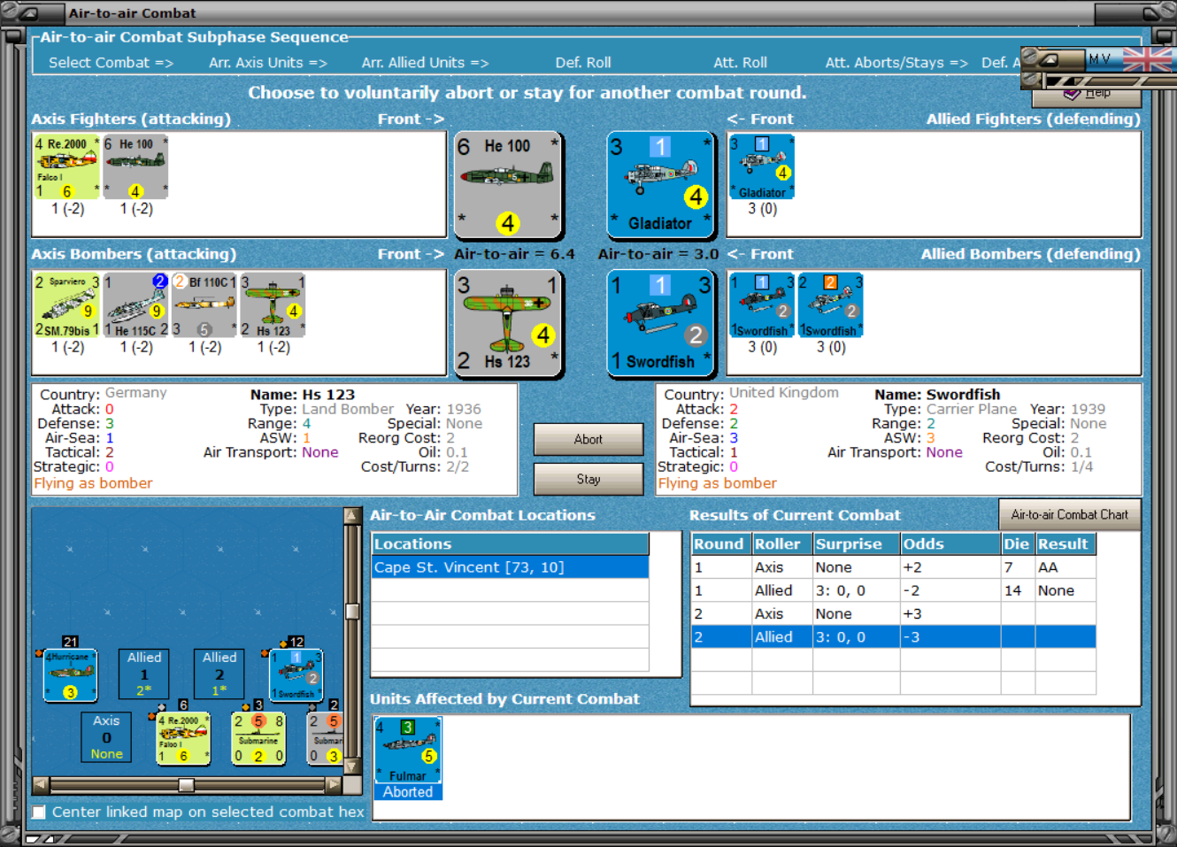Click the Arr. Allied Units subphase label
The height and width of the screenshot is (847, 1177).
click(x=425, y=63)
